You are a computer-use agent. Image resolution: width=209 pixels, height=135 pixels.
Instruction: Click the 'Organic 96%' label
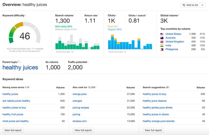[115, 29]
